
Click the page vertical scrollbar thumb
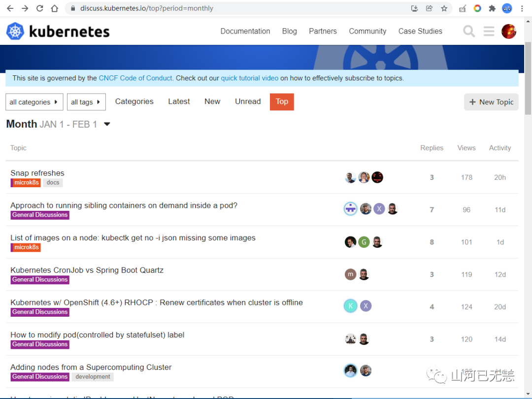(x=528, y=78)
